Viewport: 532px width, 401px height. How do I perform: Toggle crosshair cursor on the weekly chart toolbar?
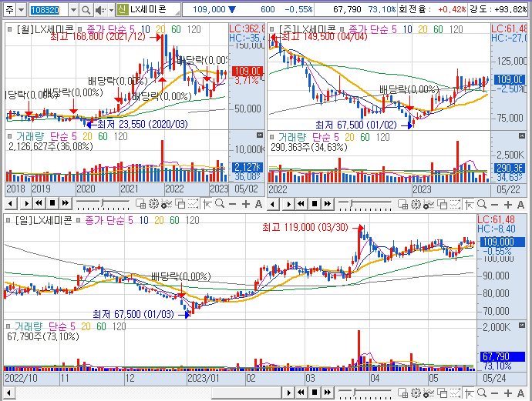pos(469,204)
